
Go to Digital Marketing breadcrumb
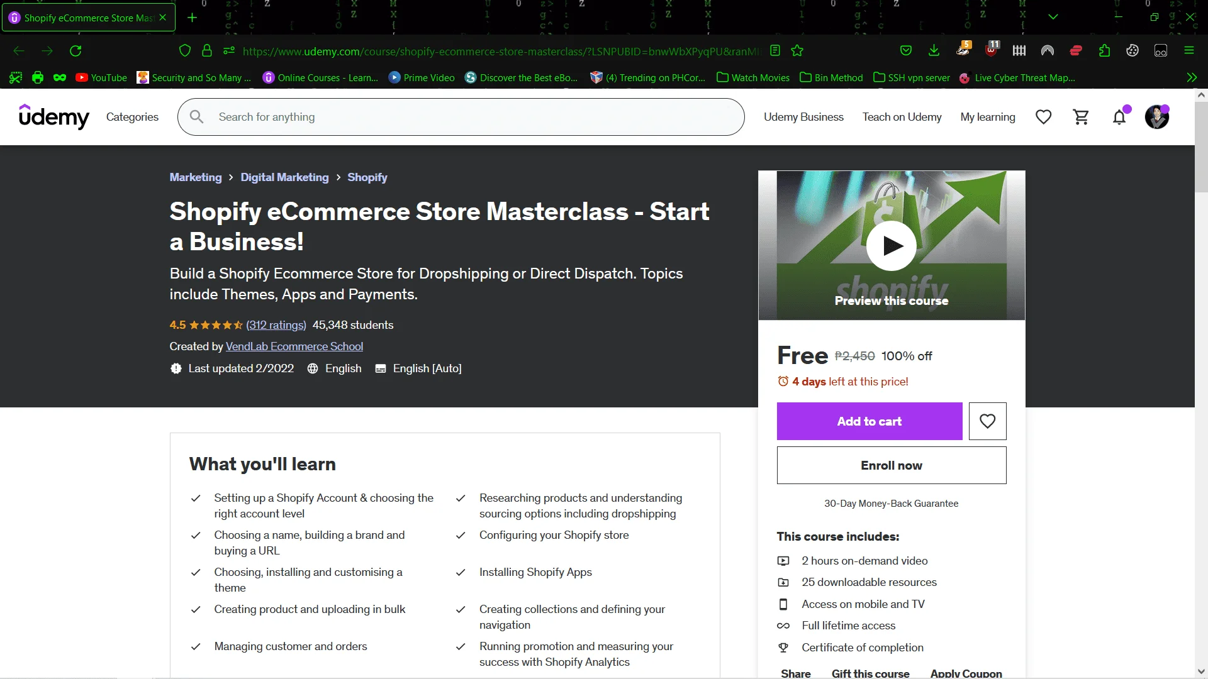(x=284, y=177)
